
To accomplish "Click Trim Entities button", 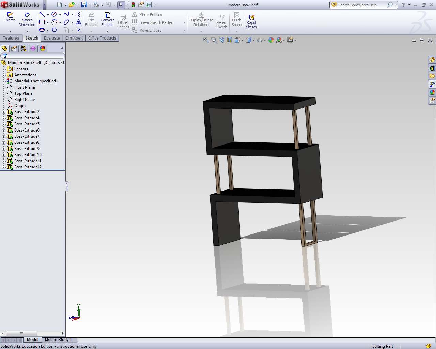I will (x=91, y=19).
